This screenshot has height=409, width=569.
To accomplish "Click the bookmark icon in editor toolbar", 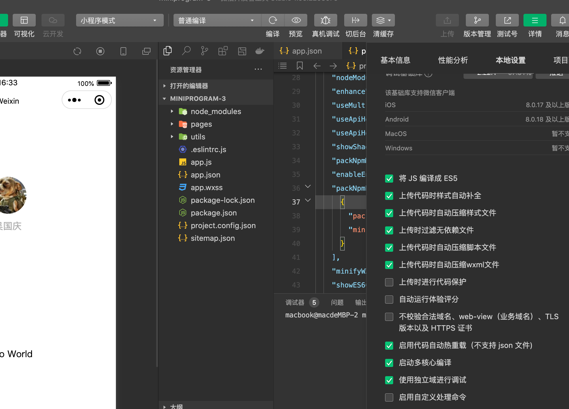I will coord(300,66).
